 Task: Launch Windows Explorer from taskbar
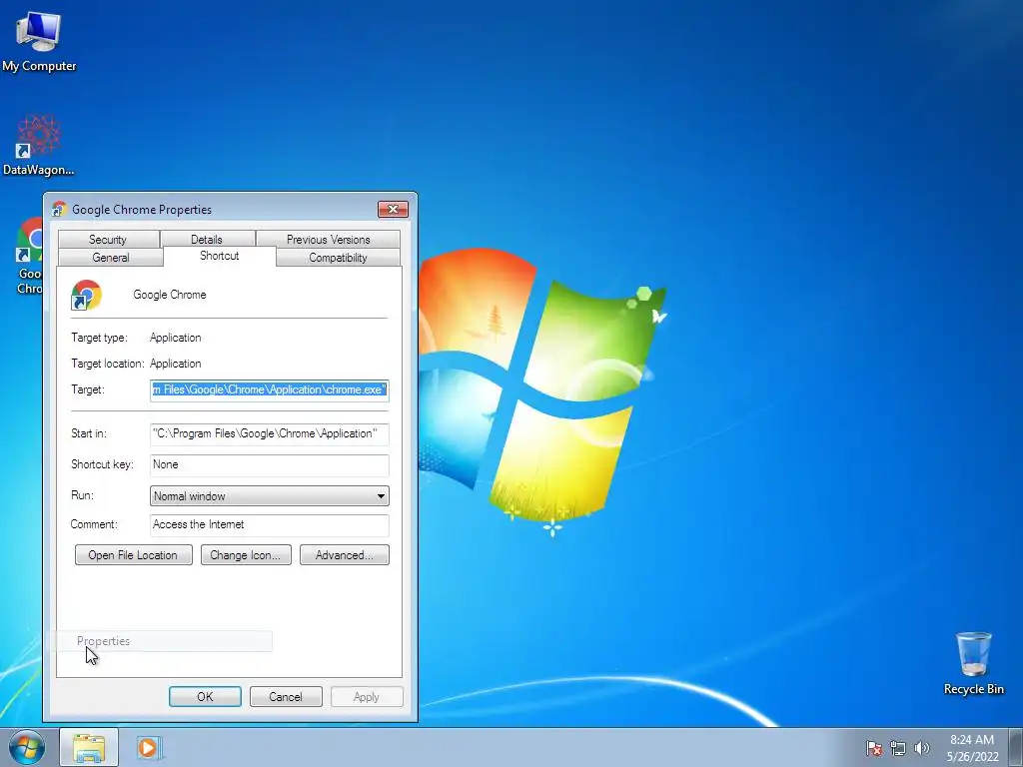[x=89, y=747]
